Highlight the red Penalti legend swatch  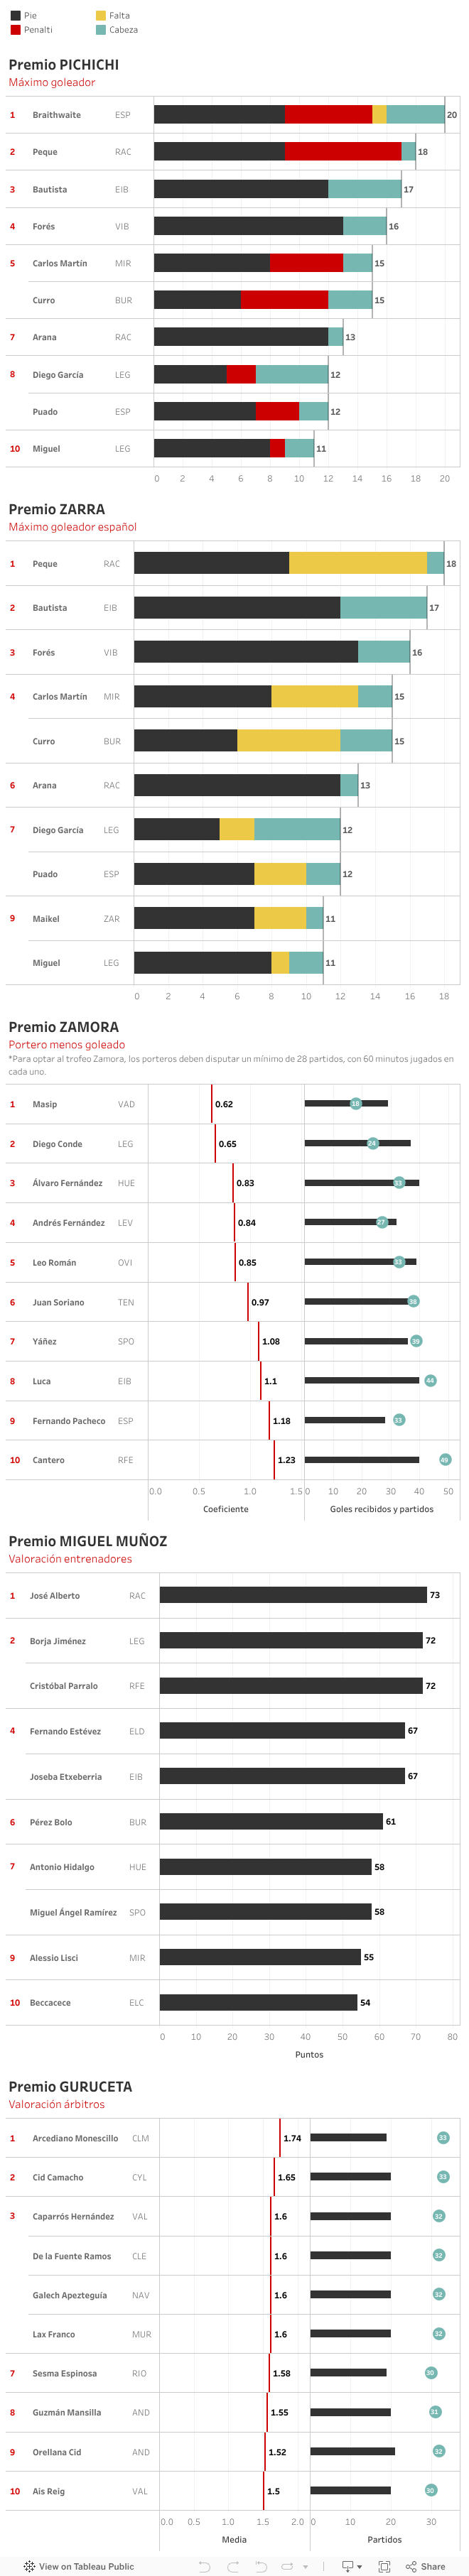15,30
